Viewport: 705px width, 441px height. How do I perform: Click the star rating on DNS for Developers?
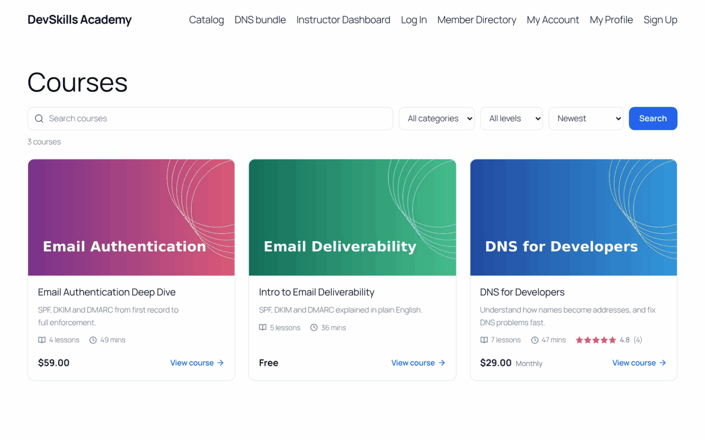[596, 340]
